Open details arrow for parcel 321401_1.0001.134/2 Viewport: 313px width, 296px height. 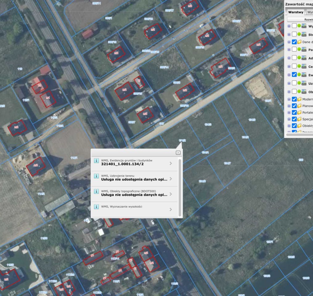171,163
